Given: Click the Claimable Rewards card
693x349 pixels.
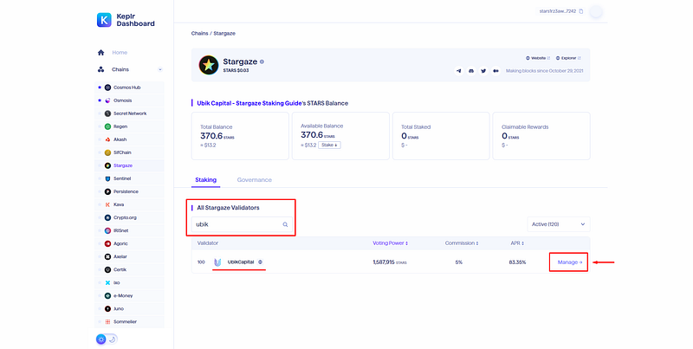Looking at the screenshot, I should click(x=541, y=136).
